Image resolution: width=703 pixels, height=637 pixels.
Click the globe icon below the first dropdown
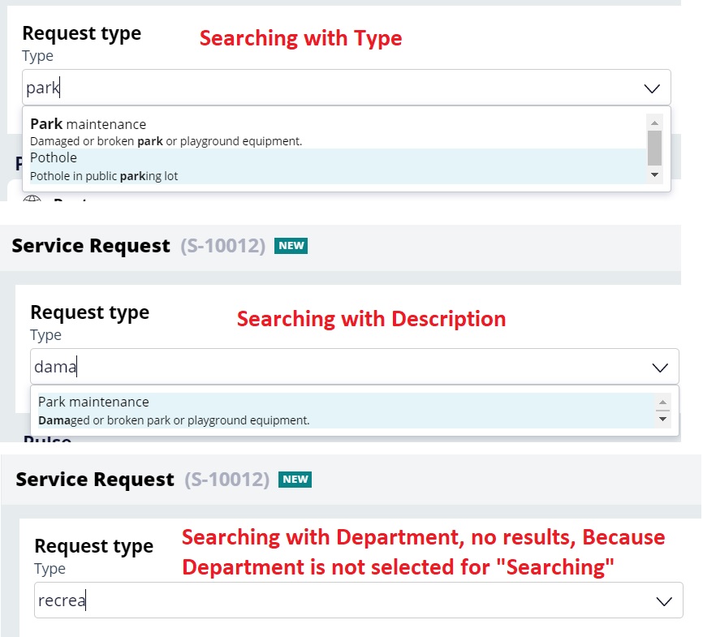[32, 200]
